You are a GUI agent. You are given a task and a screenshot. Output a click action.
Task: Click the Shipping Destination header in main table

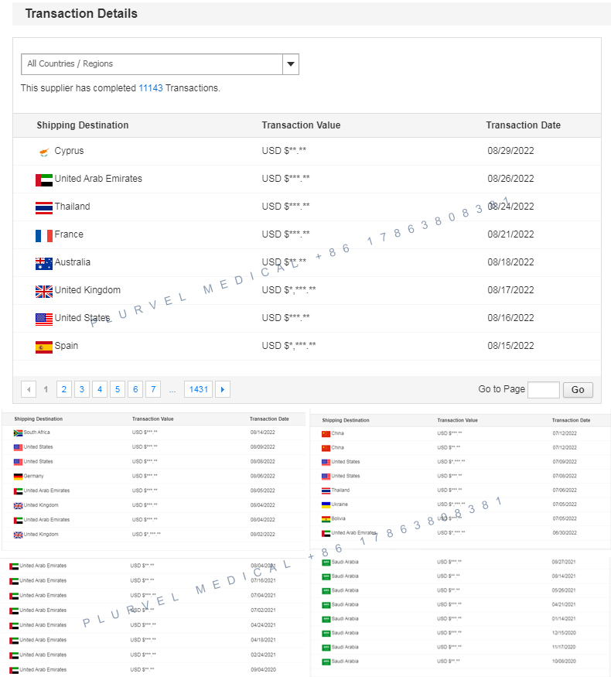pyautogui.click(x=83, y=125)
